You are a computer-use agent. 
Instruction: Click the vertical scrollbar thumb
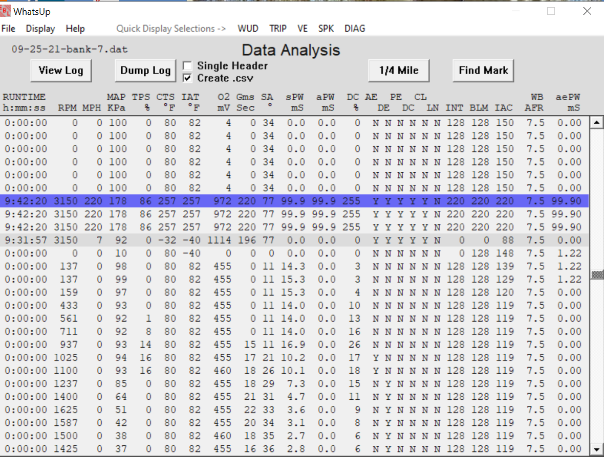596,275
